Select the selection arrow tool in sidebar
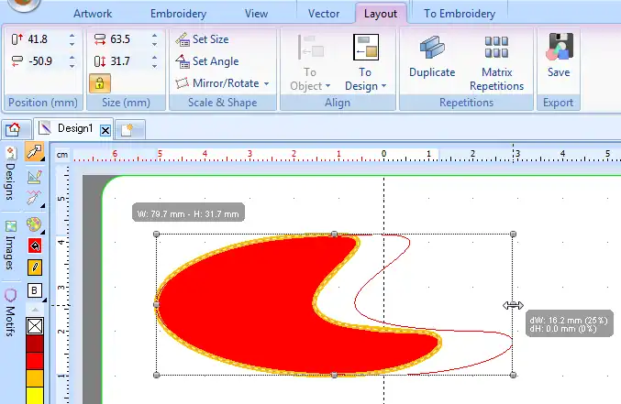This screenshot has width=621, height=404. pyautogui.click(x=35, y=152)
